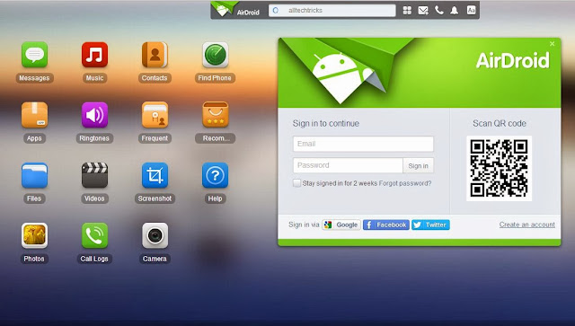Open the Ringtones speaker icon

coord(94,115)
